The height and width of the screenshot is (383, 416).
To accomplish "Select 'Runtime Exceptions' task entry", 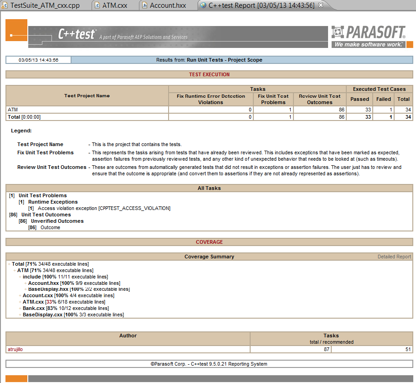I will click(x=53, y=202).
